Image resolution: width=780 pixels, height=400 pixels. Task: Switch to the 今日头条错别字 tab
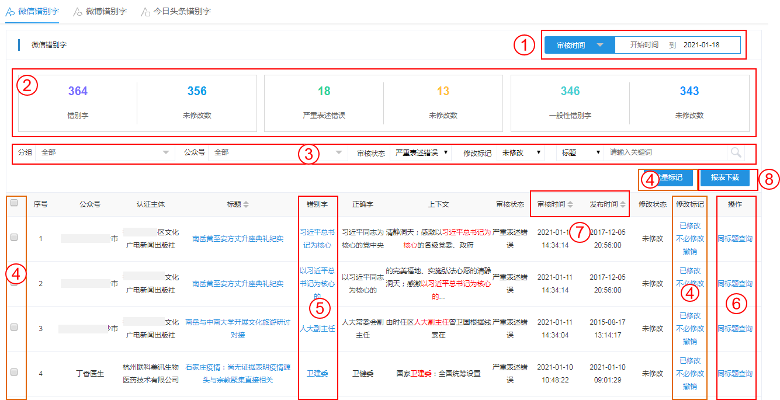tap(182, 12)
